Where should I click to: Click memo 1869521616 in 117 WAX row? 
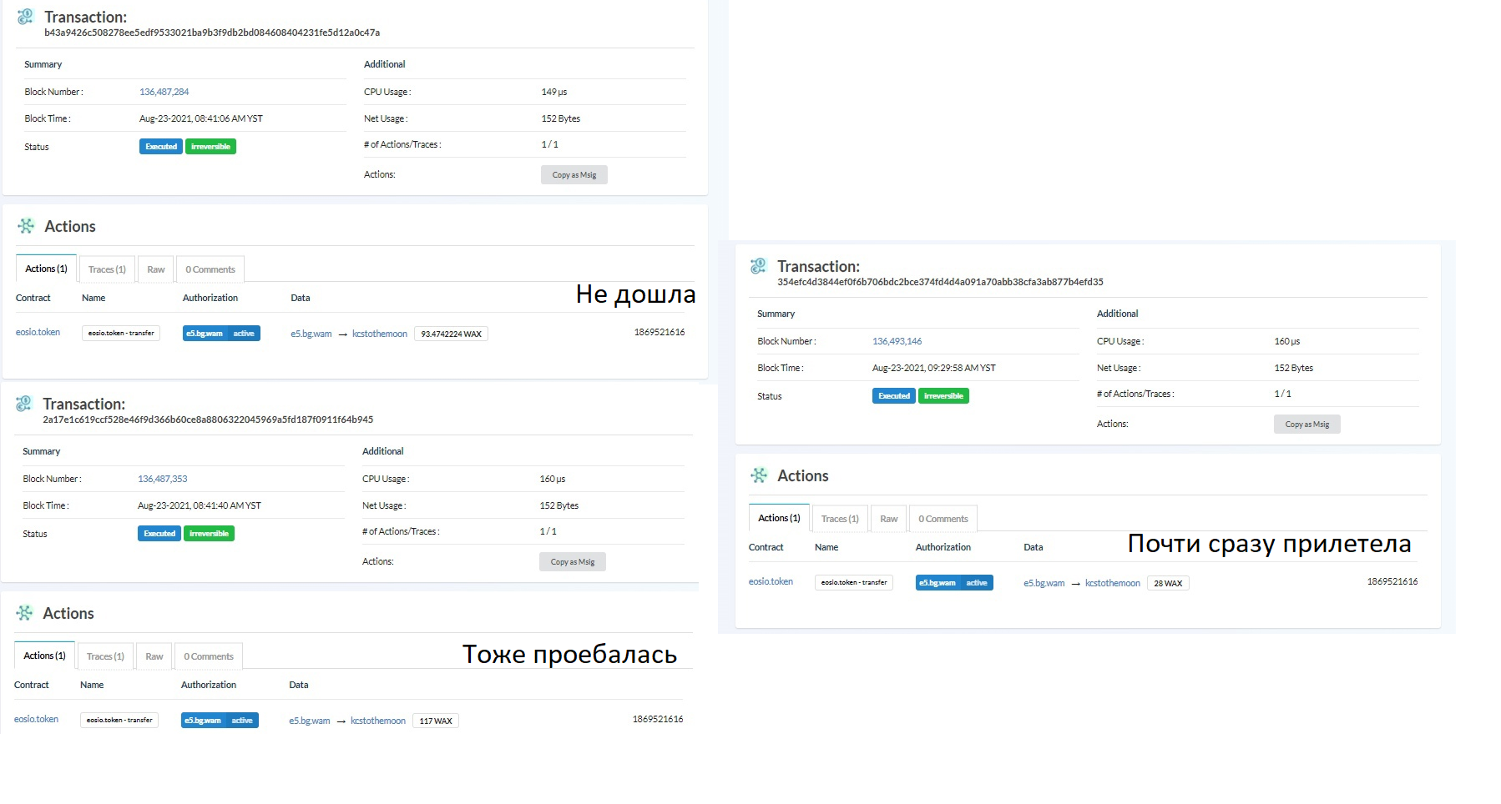[658, 719]
